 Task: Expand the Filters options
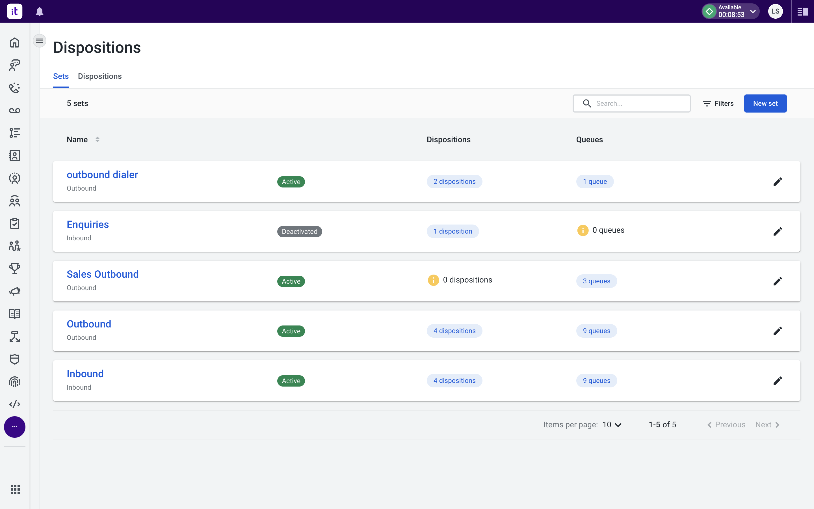pos(718,103)
